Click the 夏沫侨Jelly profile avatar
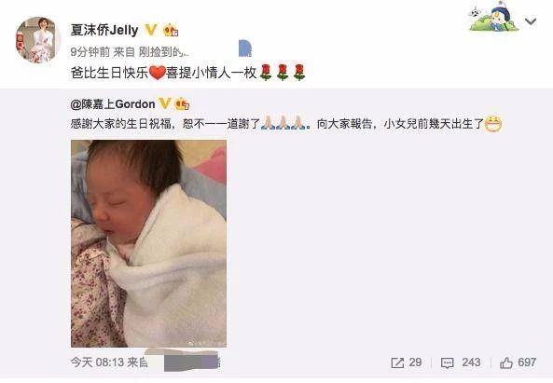The height and width of the screenshot is (383, 553). coord(38,40)
